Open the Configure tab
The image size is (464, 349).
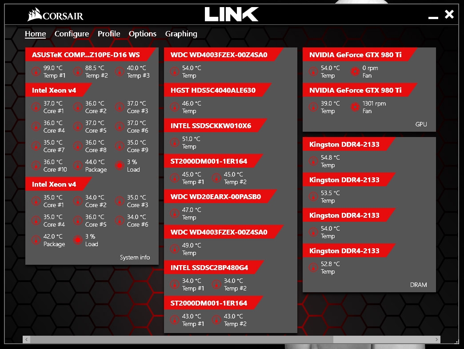[x=72, y=34]
